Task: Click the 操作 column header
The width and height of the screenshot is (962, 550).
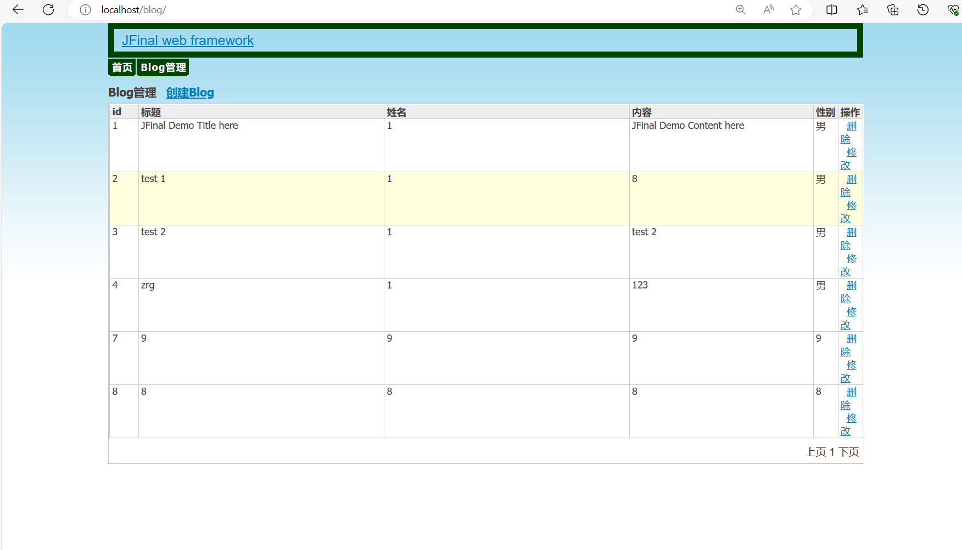Action: coord(850,112)
